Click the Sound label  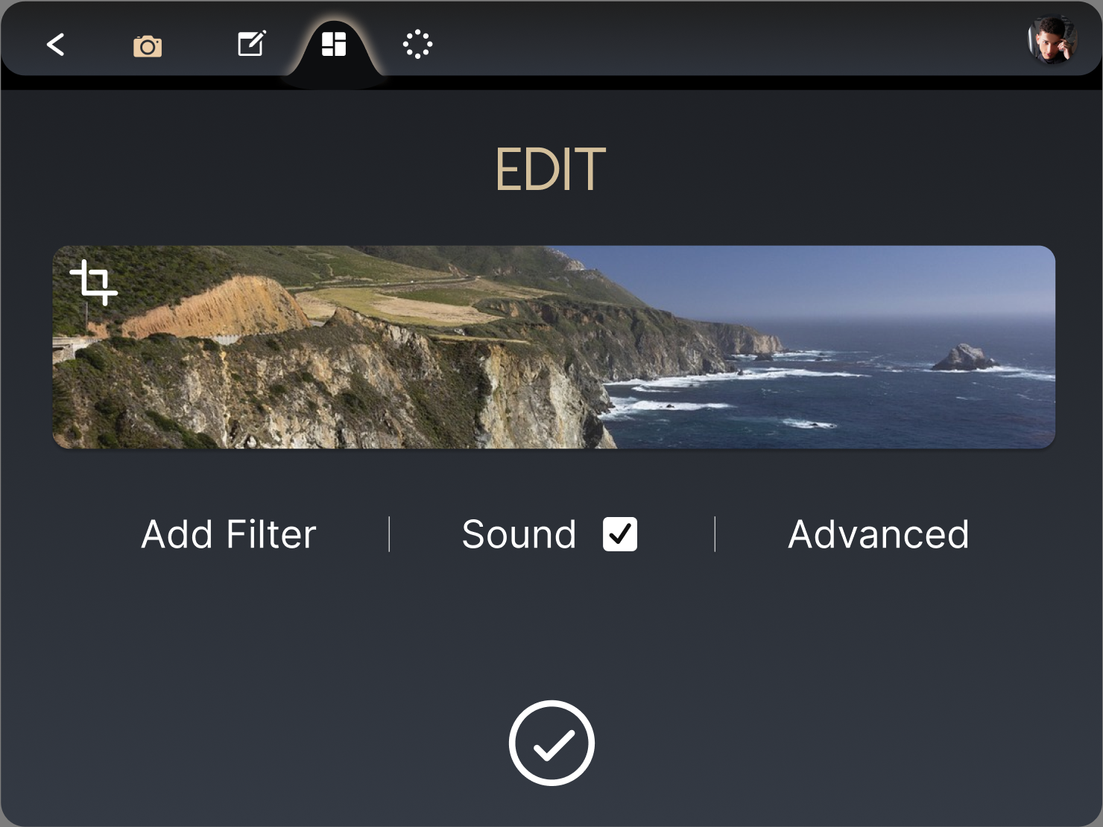click(x=519, y=534)
